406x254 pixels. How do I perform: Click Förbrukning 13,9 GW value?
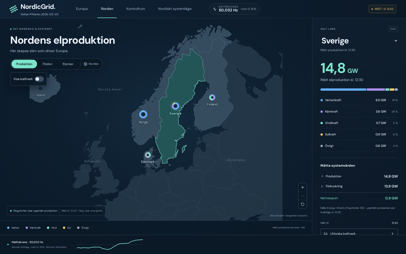391,186
